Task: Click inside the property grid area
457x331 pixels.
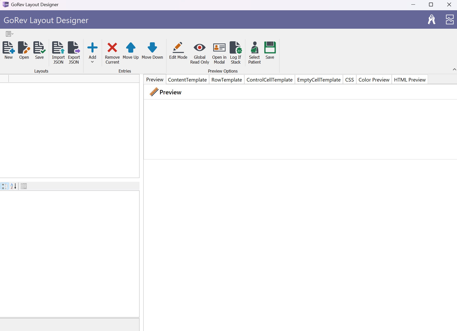Action: tap(70, 254)
